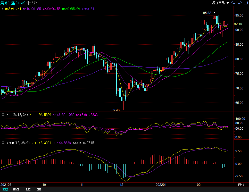Switch to the KDJ indicator tab
Viewport: 249px width, 192px height.
(x=5, y=189)
